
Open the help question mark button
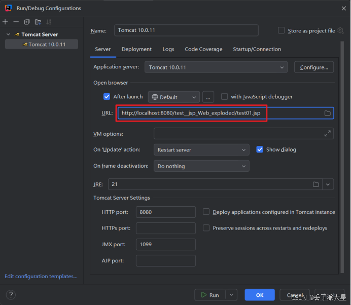[11, 295]
